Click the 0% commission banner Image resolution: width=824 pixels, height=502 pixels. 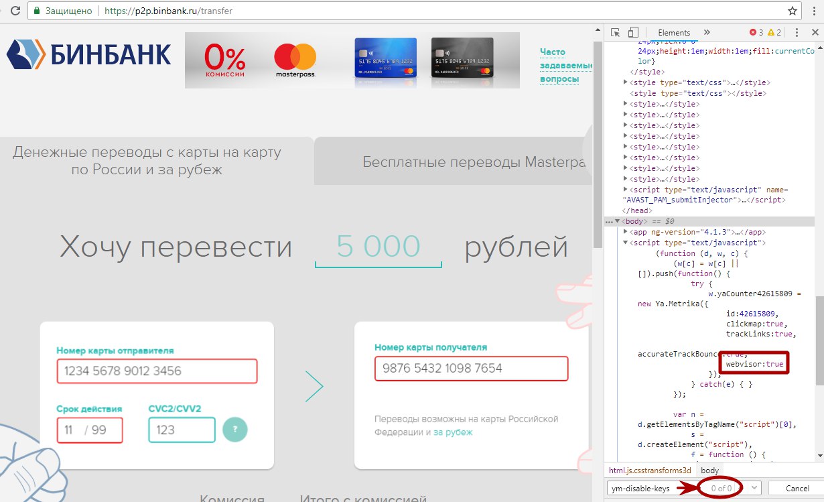[x=225, y=60]
